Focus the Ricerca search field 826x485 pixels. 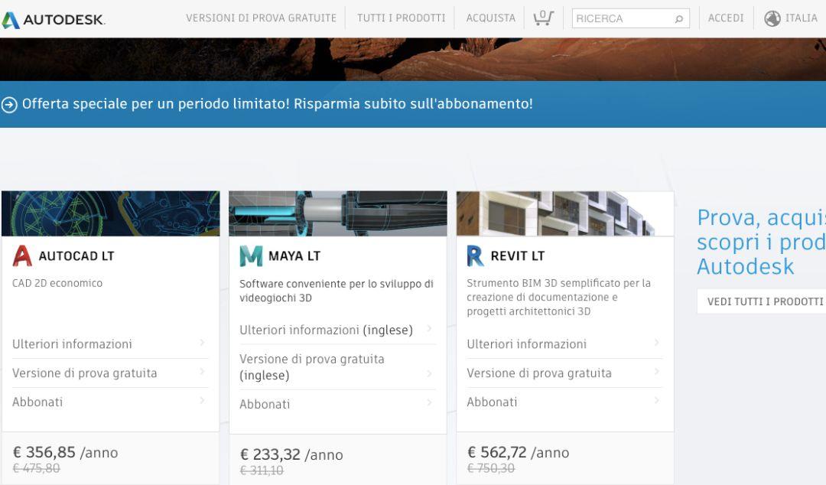pos(630,18)
